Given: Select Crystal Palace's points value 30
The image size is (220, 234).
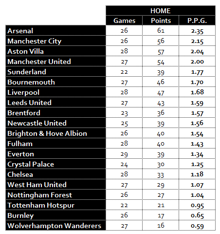Looking at the screenshot, I should 161,164.
